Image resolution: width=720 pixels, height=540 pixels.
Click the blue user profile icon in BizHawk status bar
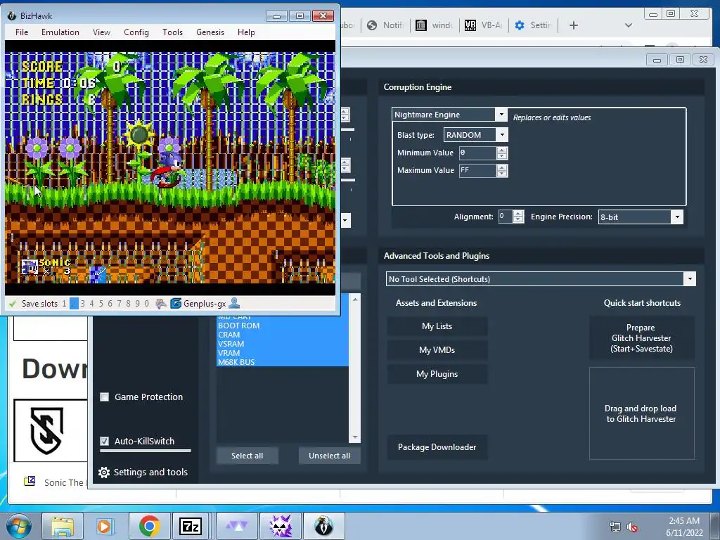coord(234,303)
